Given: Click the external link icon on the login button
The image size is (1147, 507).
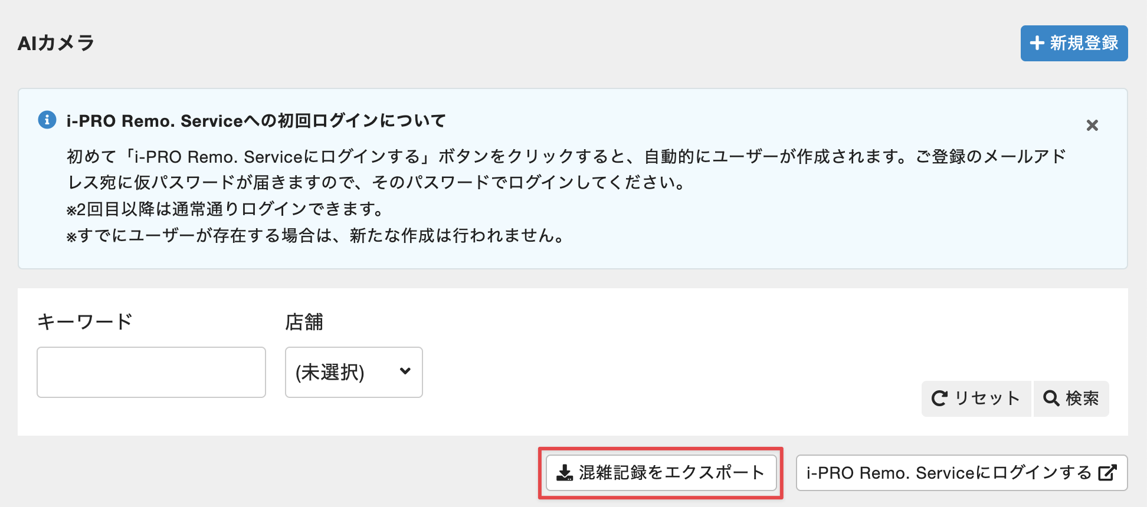Looking at the screenshot, I should click(1107, 473).
